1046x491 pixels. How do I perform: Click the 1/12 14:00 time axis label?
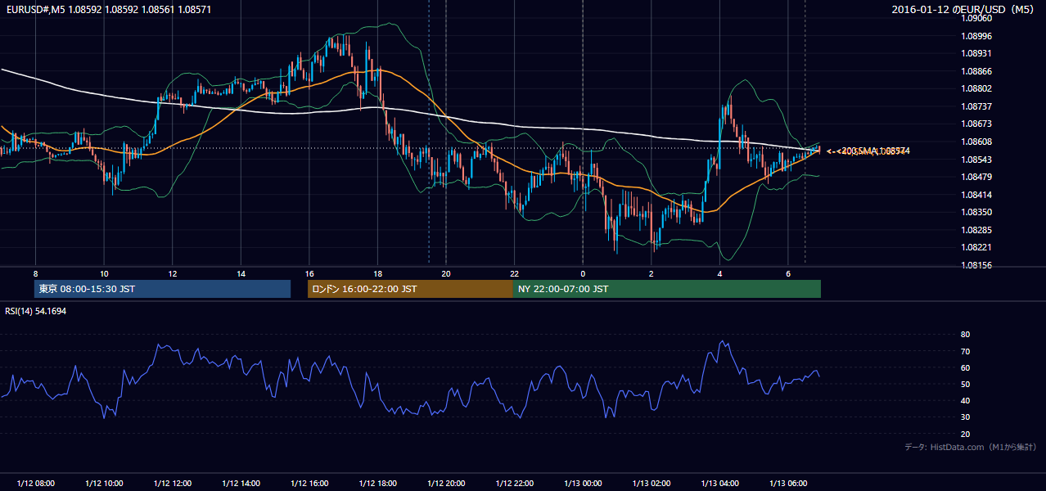click(x=241, y=484)
